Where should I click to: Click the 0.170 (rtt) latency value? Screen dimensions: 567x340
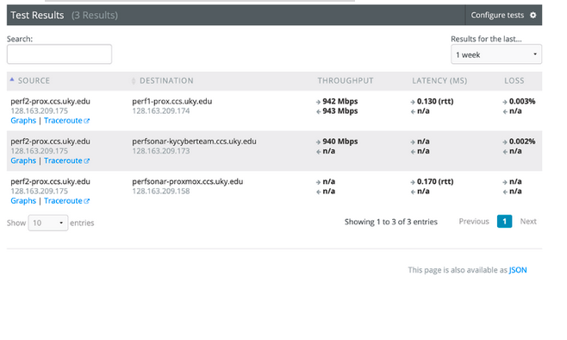(435, 182)
